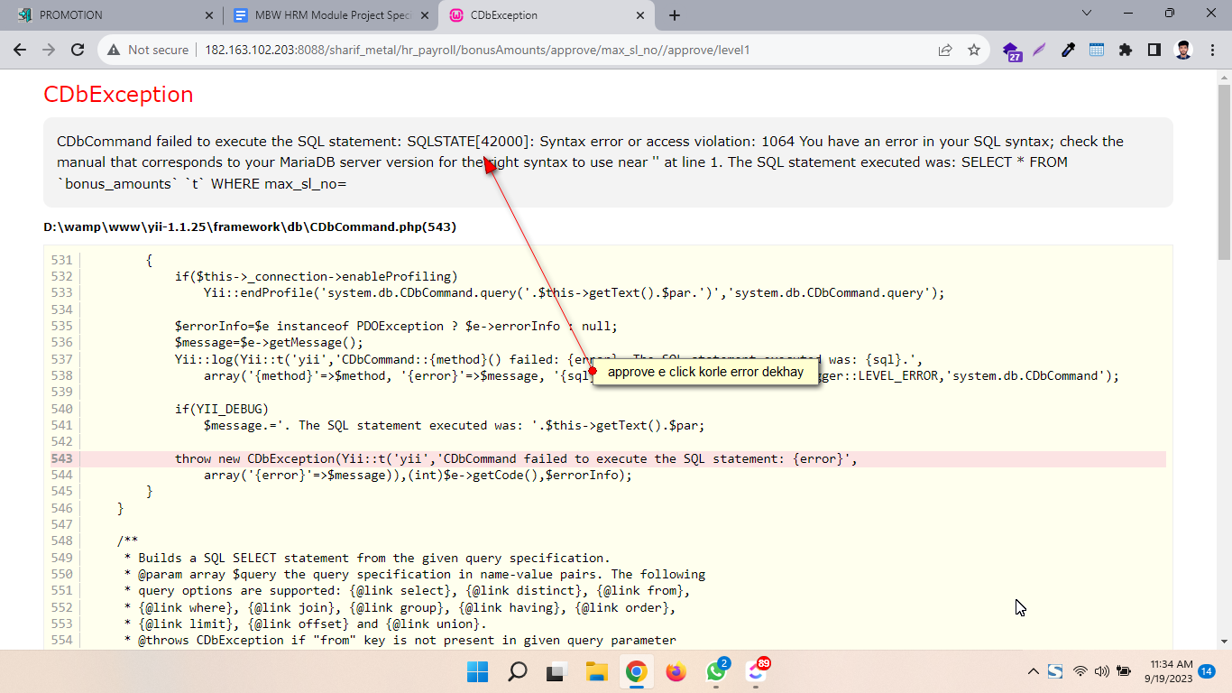Image resolution: width=1232 pixels, height=693 pixels.
Task: Open the purple feather extension
Action: pos(1040,51)
